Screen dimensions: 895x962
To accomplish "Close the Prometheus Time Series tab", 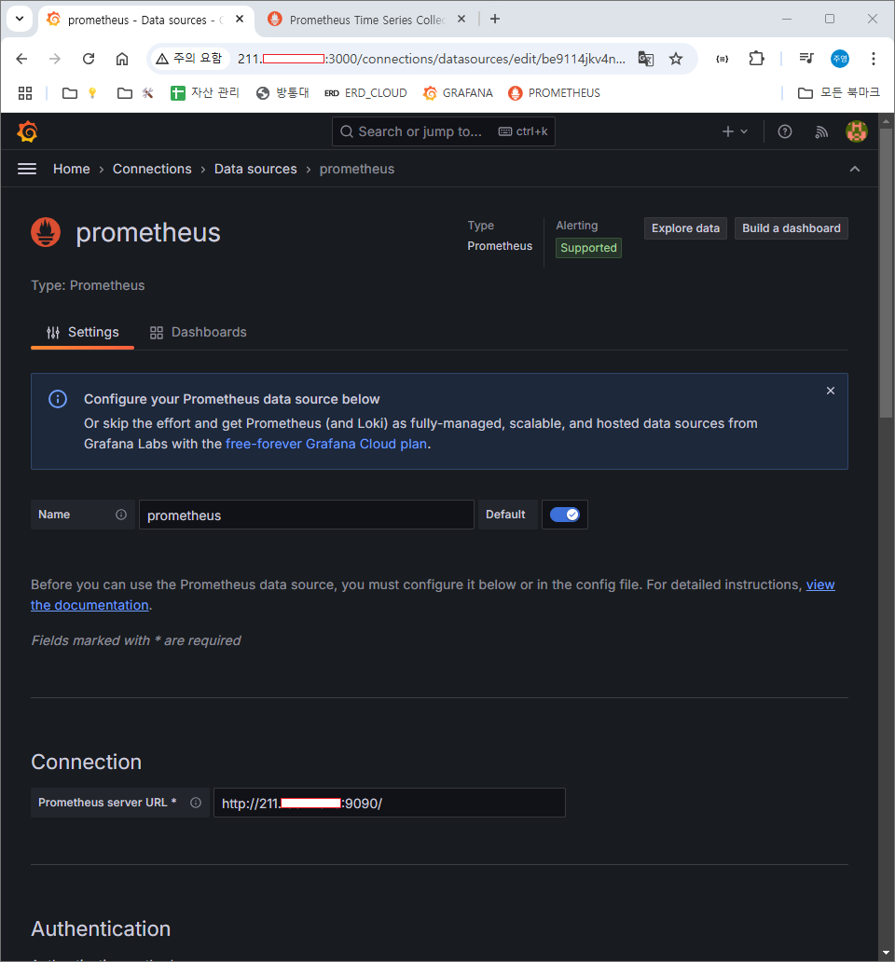I will (461, 19).
